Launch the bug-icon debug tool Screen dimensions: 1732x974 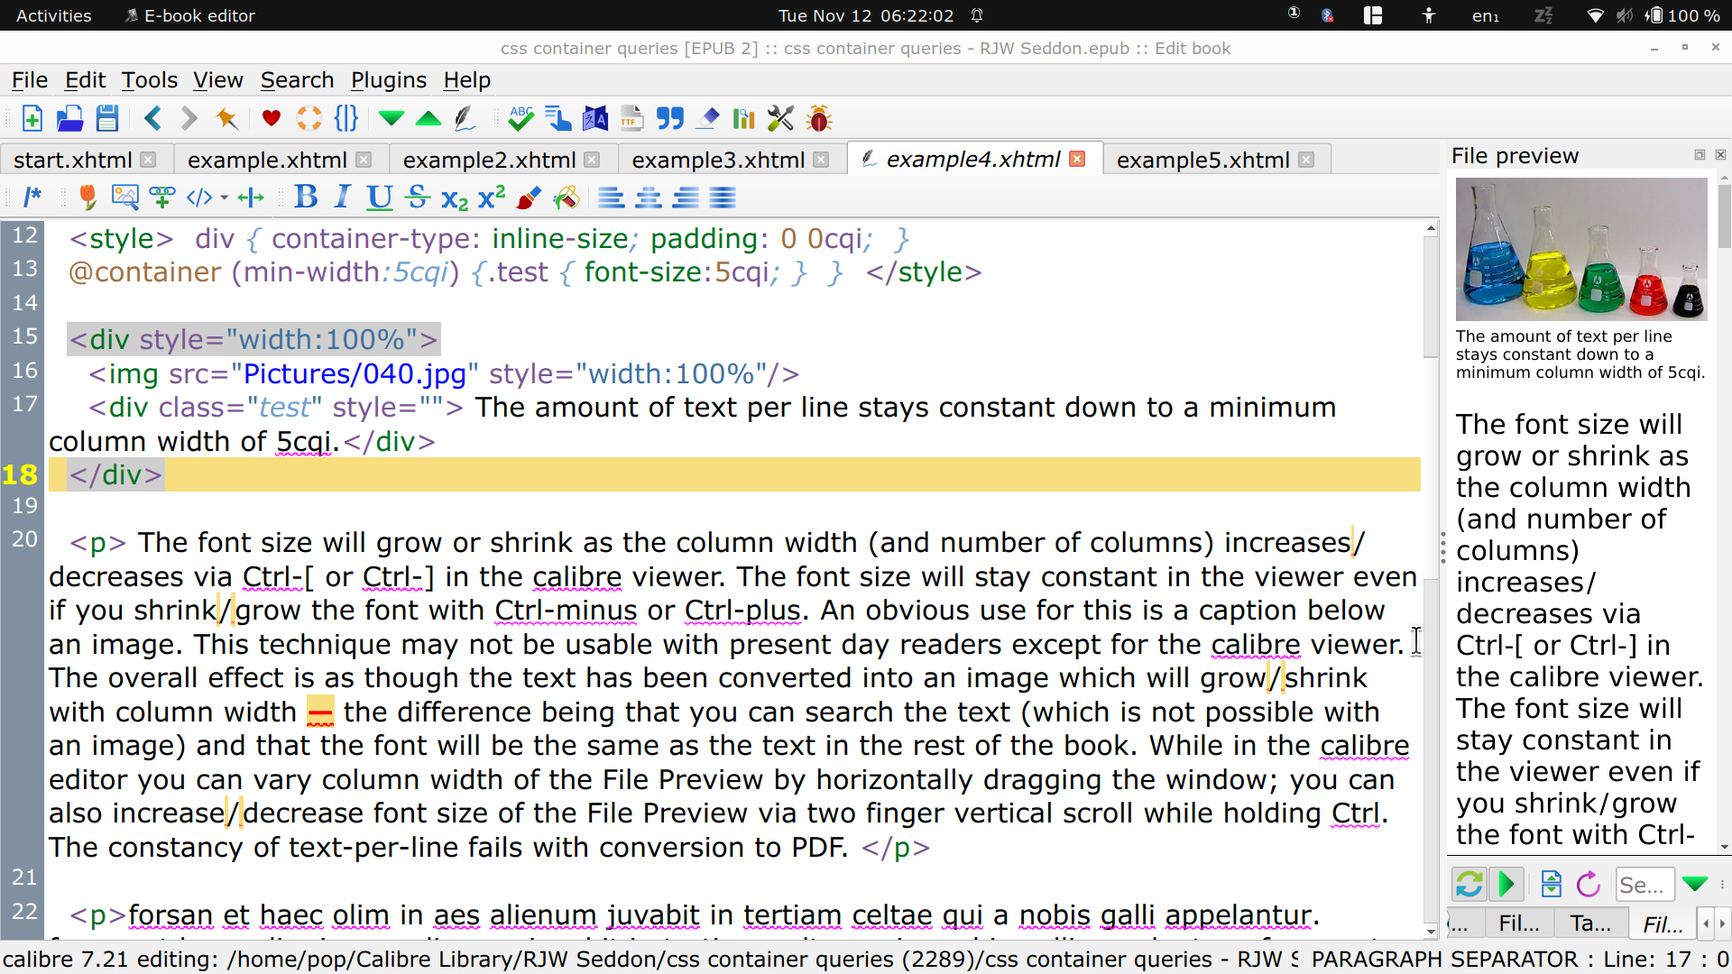tap(819, 118)
